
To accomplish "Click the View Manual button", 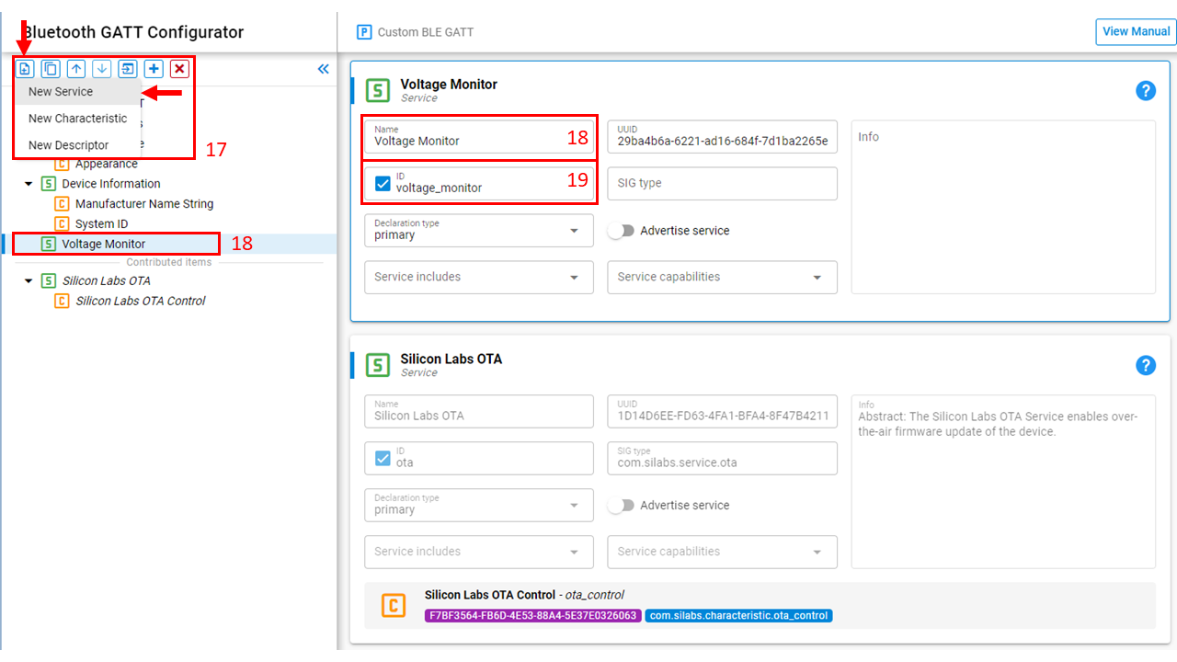I will (1136, 31).
